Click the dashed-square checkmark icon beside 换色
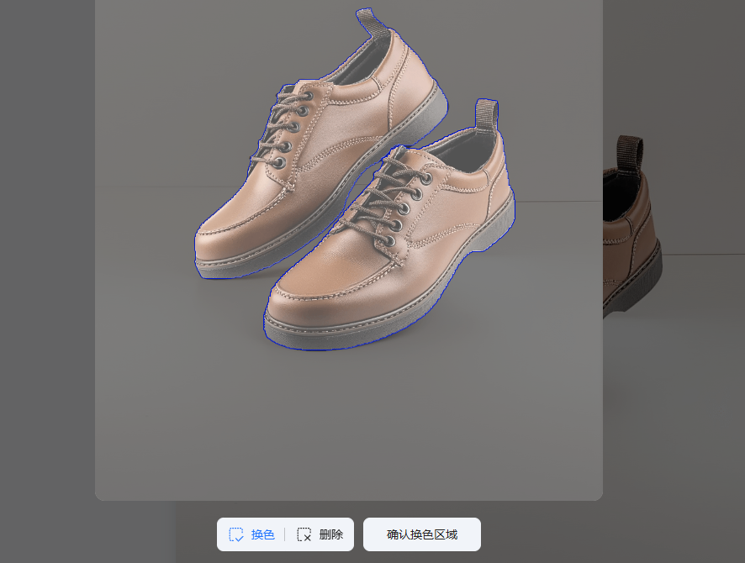Viewport: 745px width, 563px height. [x=236, y=534]
